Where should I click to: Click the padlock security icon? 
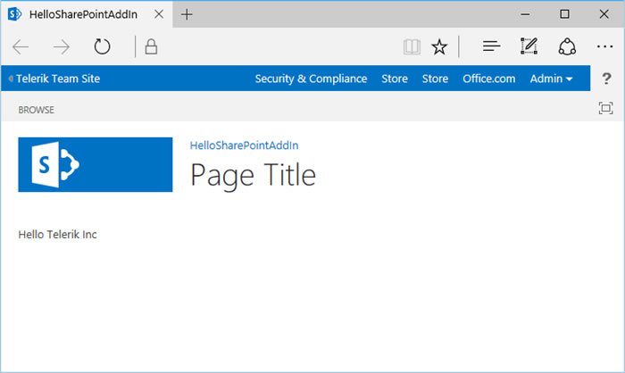pos(151,46)
